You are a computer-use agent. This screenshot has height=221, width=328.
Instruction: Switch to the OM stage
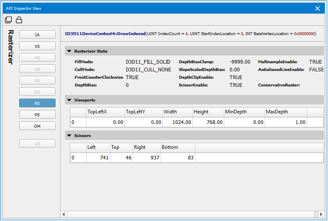37,126
